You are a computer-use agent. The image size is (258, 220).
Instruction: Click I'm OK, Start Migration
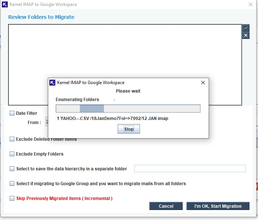218,206
